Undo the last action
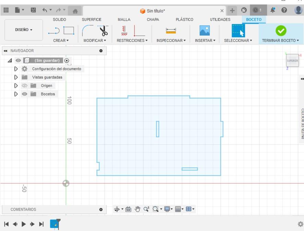Screen dimensions: 304x231 click(x=45, y=10)
